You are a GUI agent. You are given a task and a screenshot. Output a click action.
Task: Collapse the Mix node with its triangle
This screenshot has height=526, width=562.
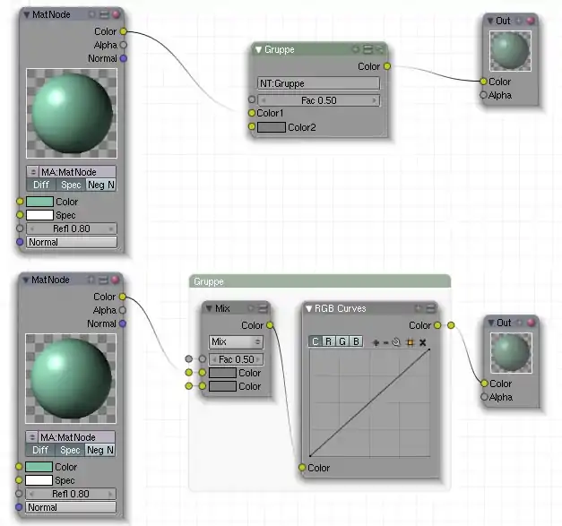pos(209,308)
